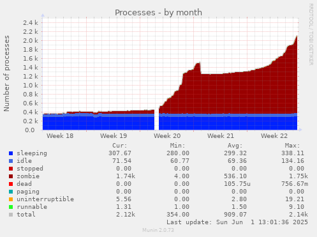Click the zombie label text
Screen dimensions: 317x237
pos(28,176)
